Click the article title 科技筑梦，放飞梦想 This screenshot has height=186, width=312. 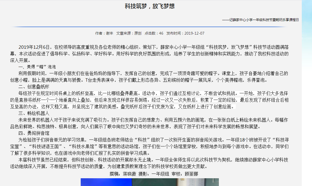150,6
